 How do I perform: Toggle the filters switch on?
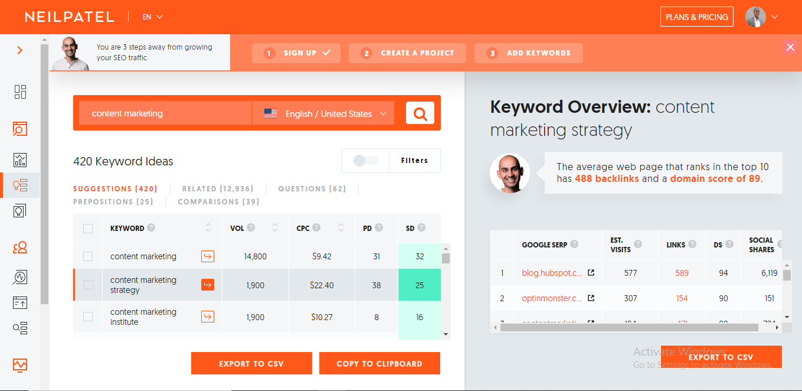[x=365, y=161]
